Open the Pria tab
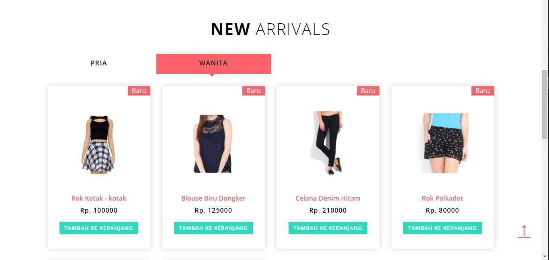Screen dimensions: 549x260 pos(99,63)
